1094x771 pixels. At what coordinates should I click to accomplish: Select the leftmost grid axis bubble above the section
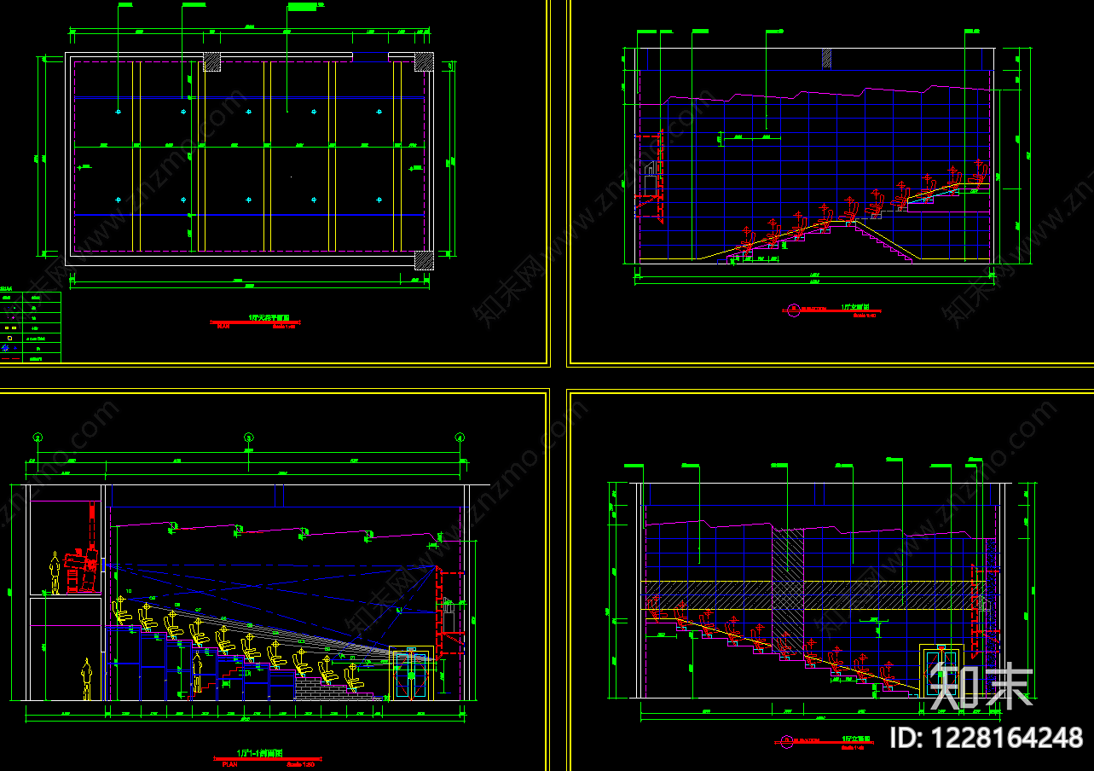coord(38,438)
